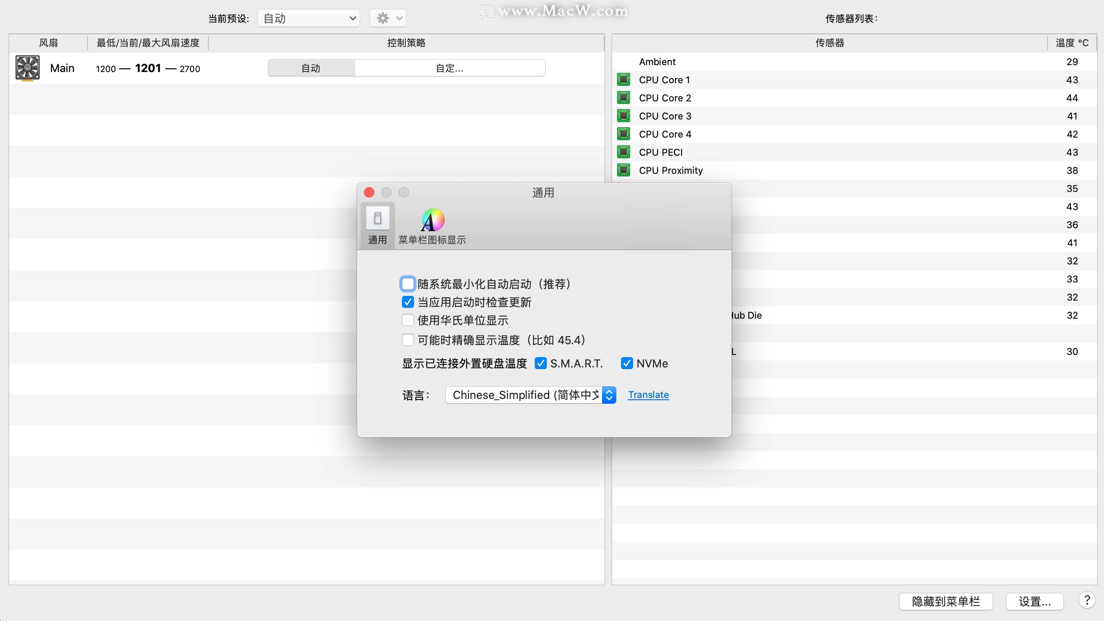The image size is (1104, 621).
Task: Click the CPU Core 3 chip icon
Action: 624,116
